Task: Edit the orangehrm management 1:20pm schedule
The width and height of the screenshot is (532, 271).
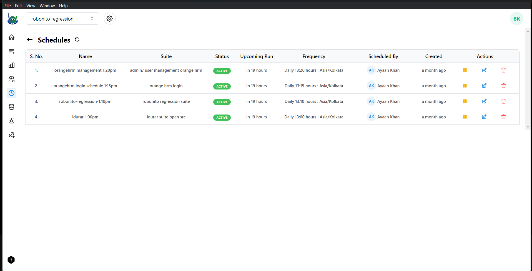Action: 484,70
